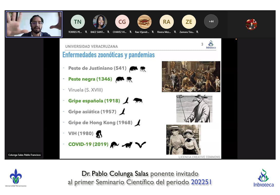This screenshot has height=195, width=280.
Task: Click the Colunga Salas Pablo Francisco name label
Action: click(x=24, y=155)
